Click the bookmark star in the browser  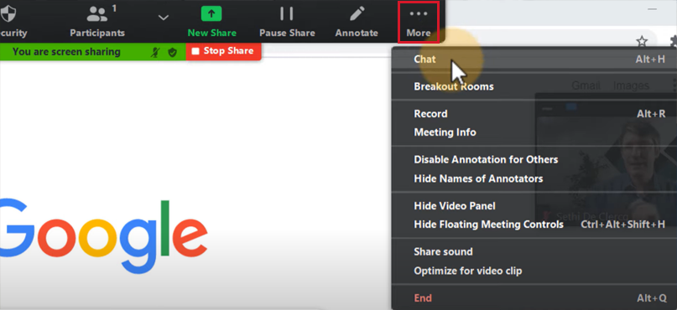(642, 41)
